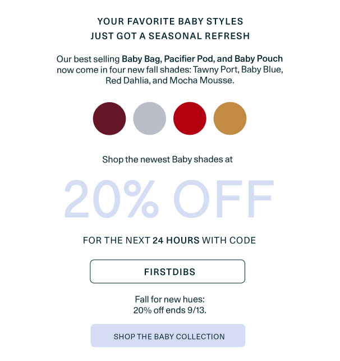
Task: Click the 'Your Favorite Baby Styles' heading line
Action: (170, 21)
